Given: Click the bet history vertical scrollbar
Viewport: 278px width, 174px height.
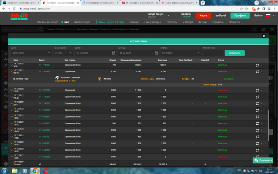Looking at the screenshot, I should coord(268,125).
